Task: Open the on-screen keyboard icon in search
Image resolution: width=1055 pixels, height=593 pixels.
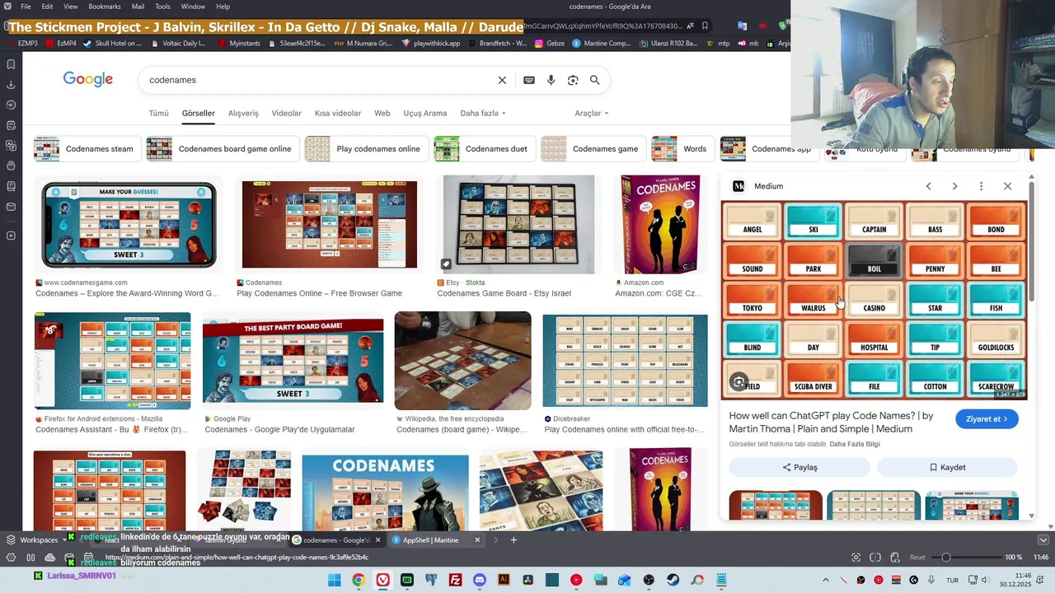Action: click(x=529, y=80)
